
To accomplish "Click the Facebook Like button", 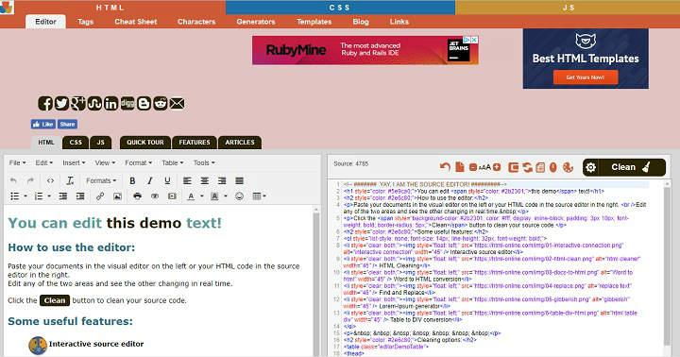I will 42,124.
